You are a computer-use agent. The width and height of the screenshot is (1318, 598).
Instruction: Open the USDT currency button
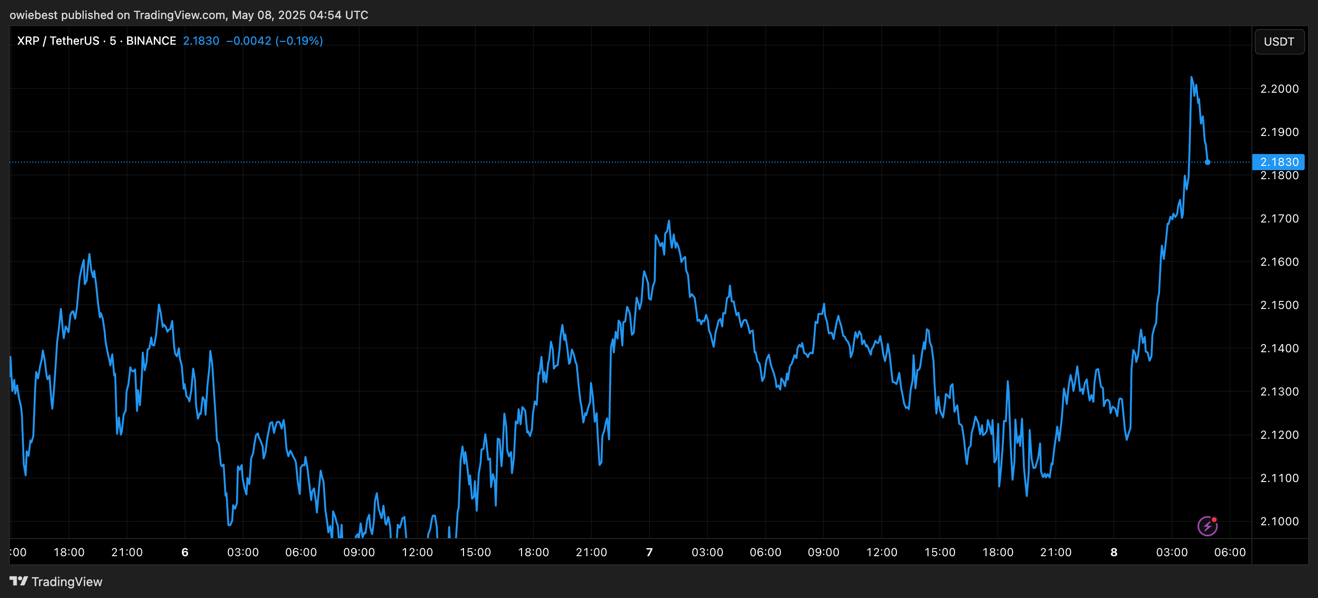[x=1279, y=41]
